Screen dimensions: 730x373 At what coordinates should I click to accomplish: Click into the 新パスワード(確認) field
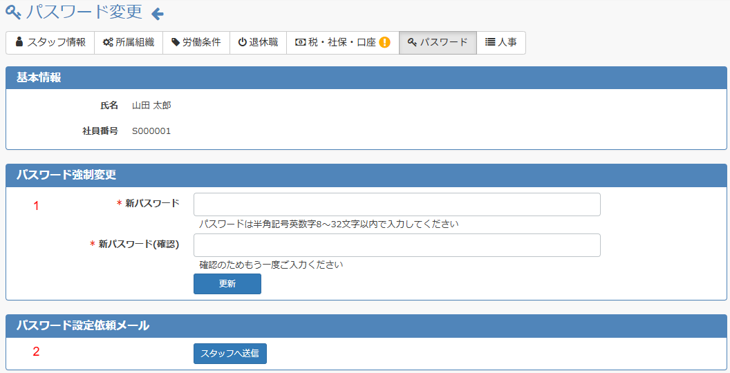397,245
